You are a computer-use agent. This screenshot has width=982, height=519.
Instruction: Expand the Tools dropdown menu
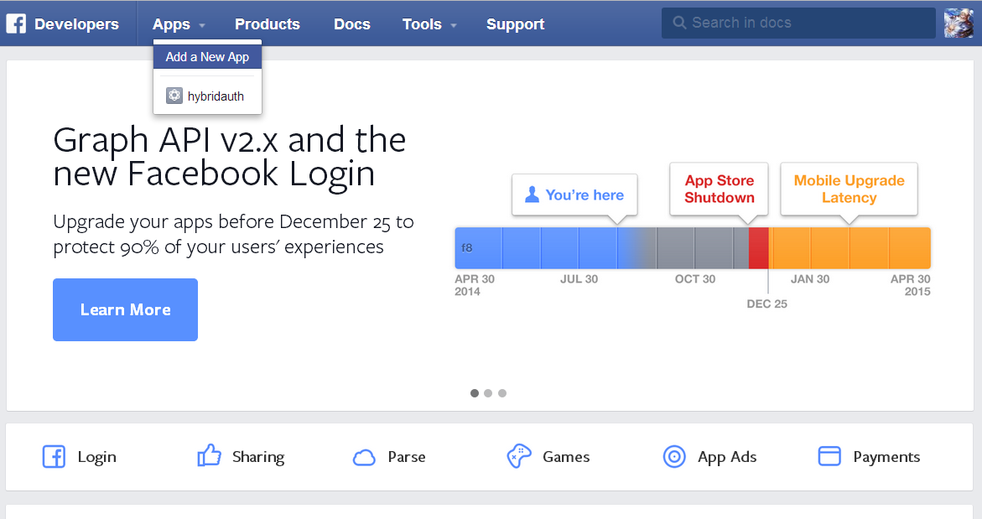coord(429,24)
